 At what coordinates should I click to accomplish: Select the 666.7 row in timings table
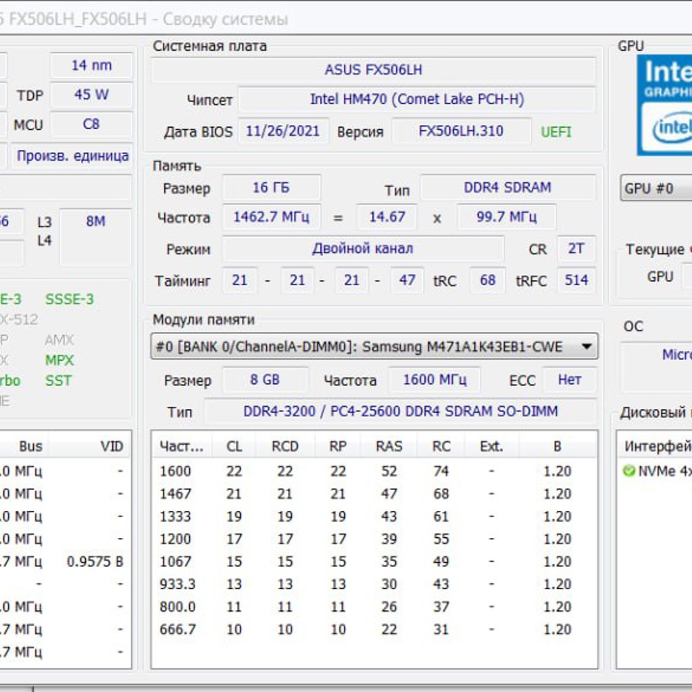pos(374,629)
